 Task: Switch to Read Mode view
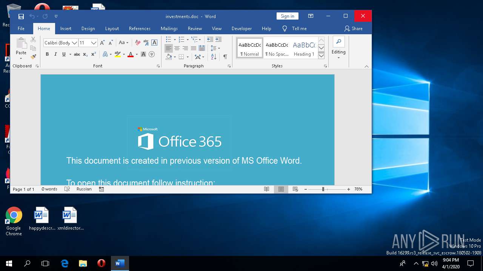coord(267,189)
